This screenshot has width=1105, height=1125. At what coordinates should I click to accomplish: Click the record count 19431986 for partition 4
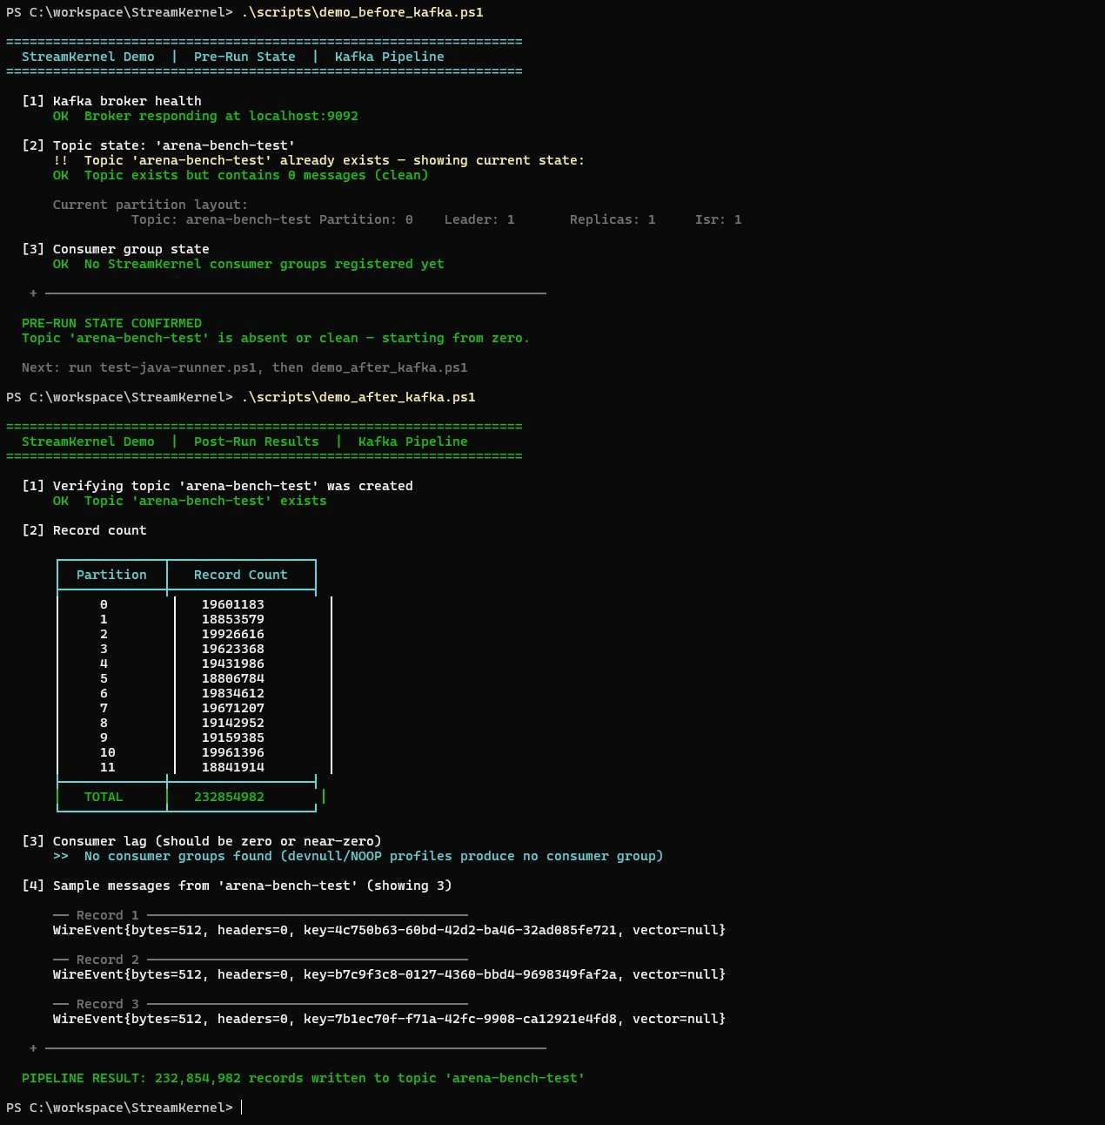click(233, 664)
